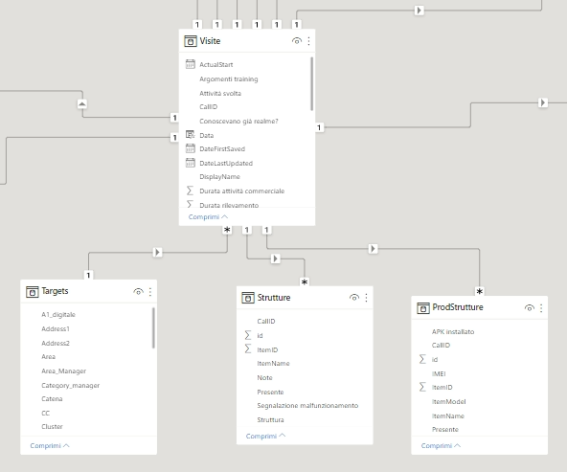Click the Visite table icon
This screenshot has width=567, height=472.
click(191, 41)
